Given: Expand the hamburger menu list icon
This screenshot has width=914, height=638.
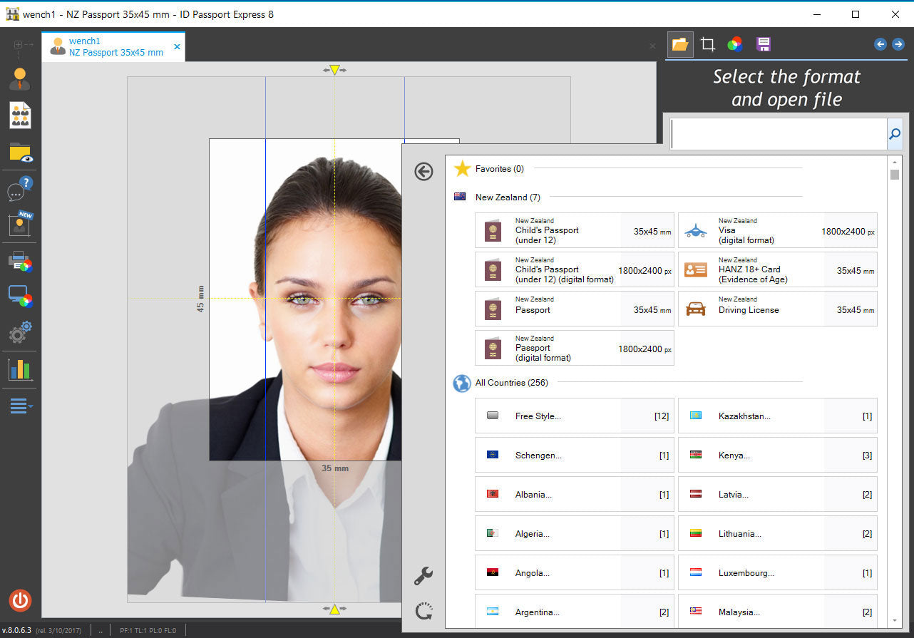Looking at the screenshot, I should (x=21, y=406).
